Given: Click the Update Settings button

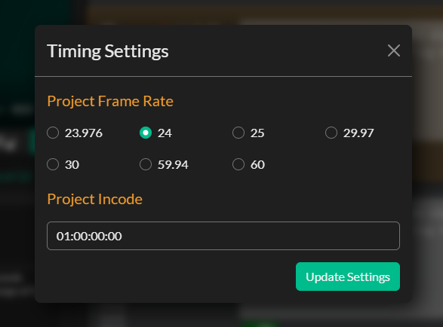Looking at the screenshot, I should (348, 277).
